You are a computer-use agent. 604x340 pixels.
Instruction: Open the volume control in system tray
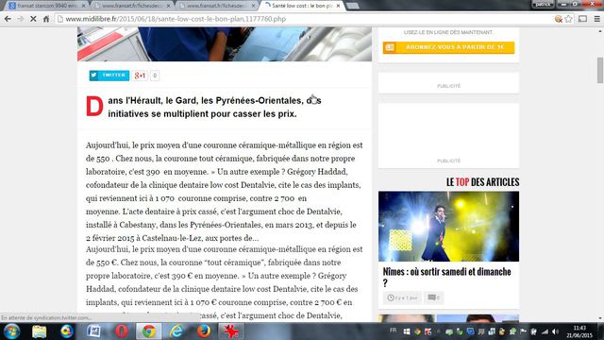555,331
